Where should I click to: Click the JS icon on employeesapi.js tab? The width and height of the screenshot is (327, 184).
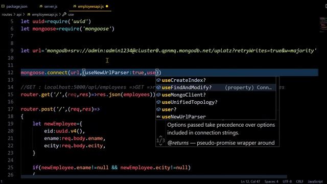[75, 7]
